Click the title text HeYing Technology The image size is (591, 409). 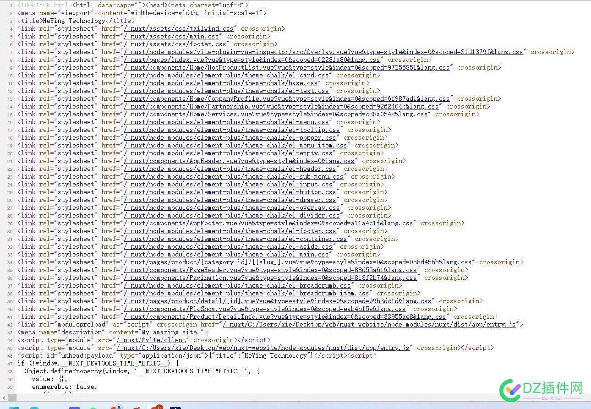point(74,21)
